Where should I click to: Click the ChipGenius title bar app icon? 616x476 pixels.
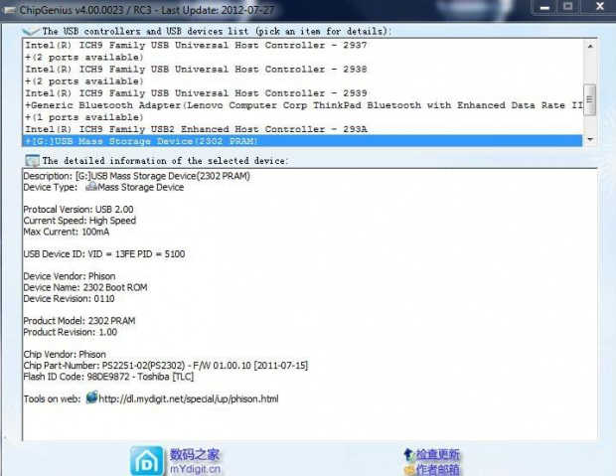[9, 9]
